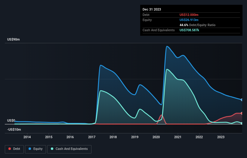Toggle the Debt series legend button

pos(14,149)
